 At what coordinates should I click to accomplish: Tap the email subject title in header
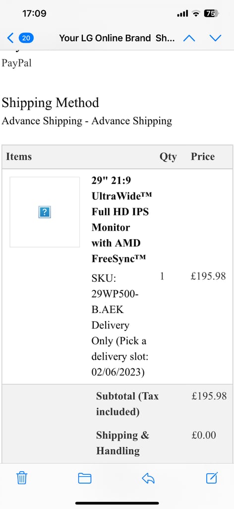coord(117,38)
